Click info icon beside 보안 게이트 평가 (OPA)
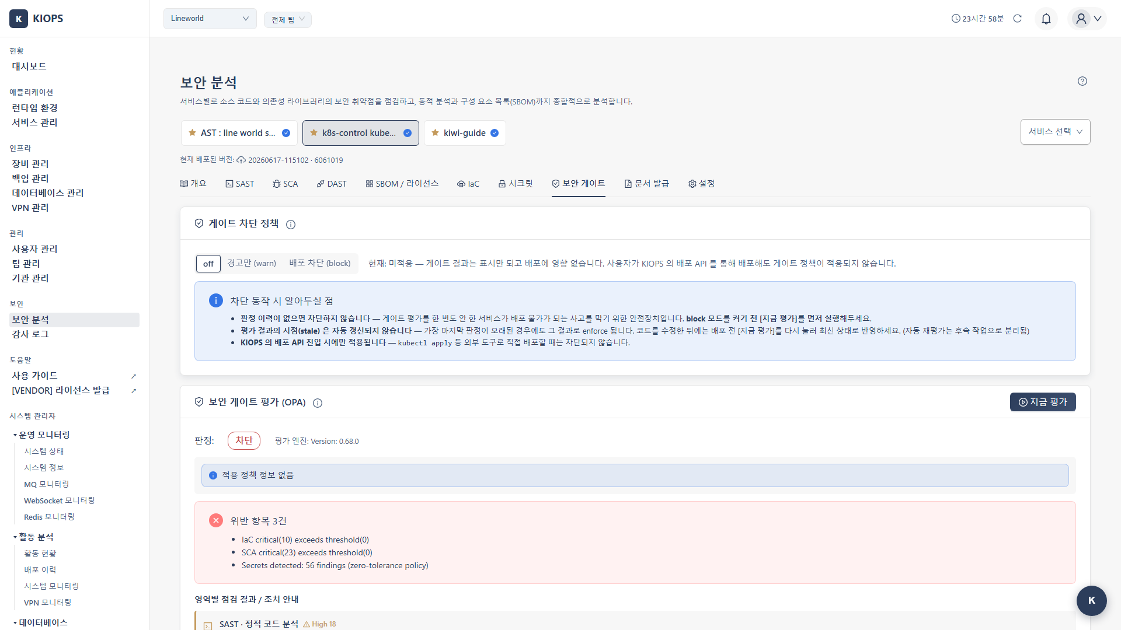The image size is (1121, 630). pyautogui.click(x=318, y=403)
